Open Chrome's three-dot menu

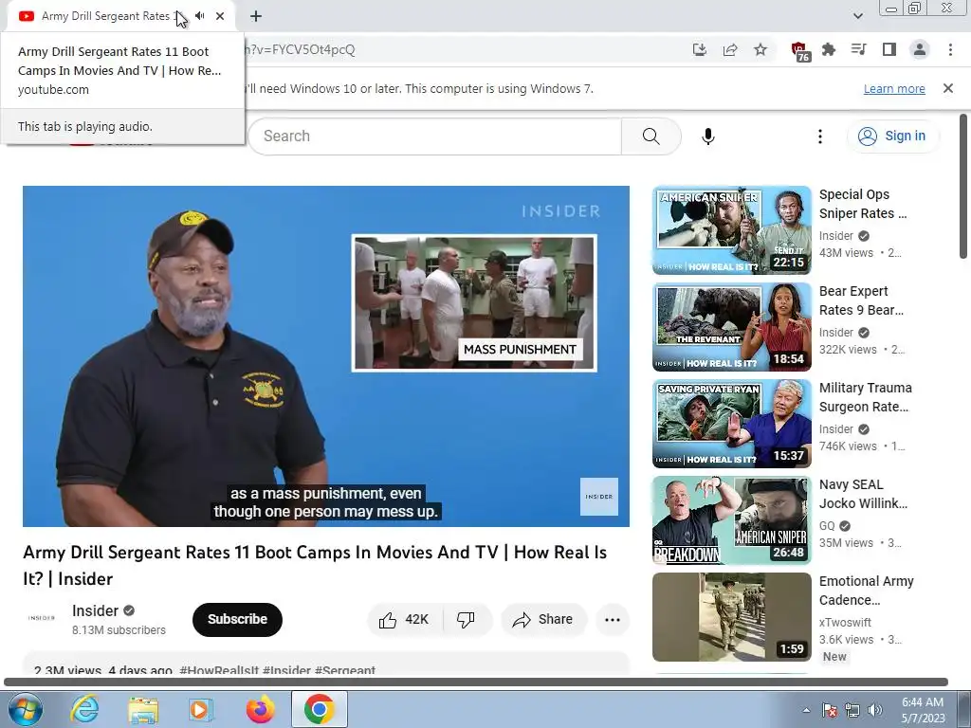click(950, 49)
